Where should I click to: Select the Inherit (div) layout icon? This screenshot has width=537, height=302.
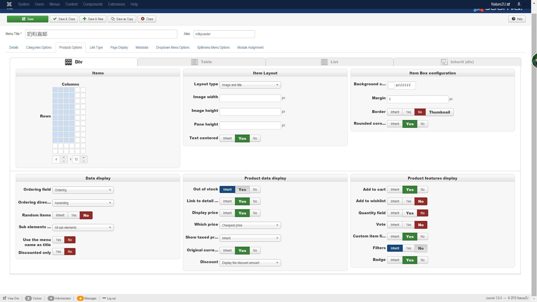pyautogui.click(x=444, y=62)
